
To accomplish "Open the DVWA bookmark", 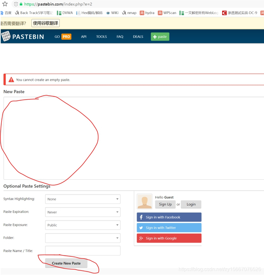I will [x=65, y=13].
